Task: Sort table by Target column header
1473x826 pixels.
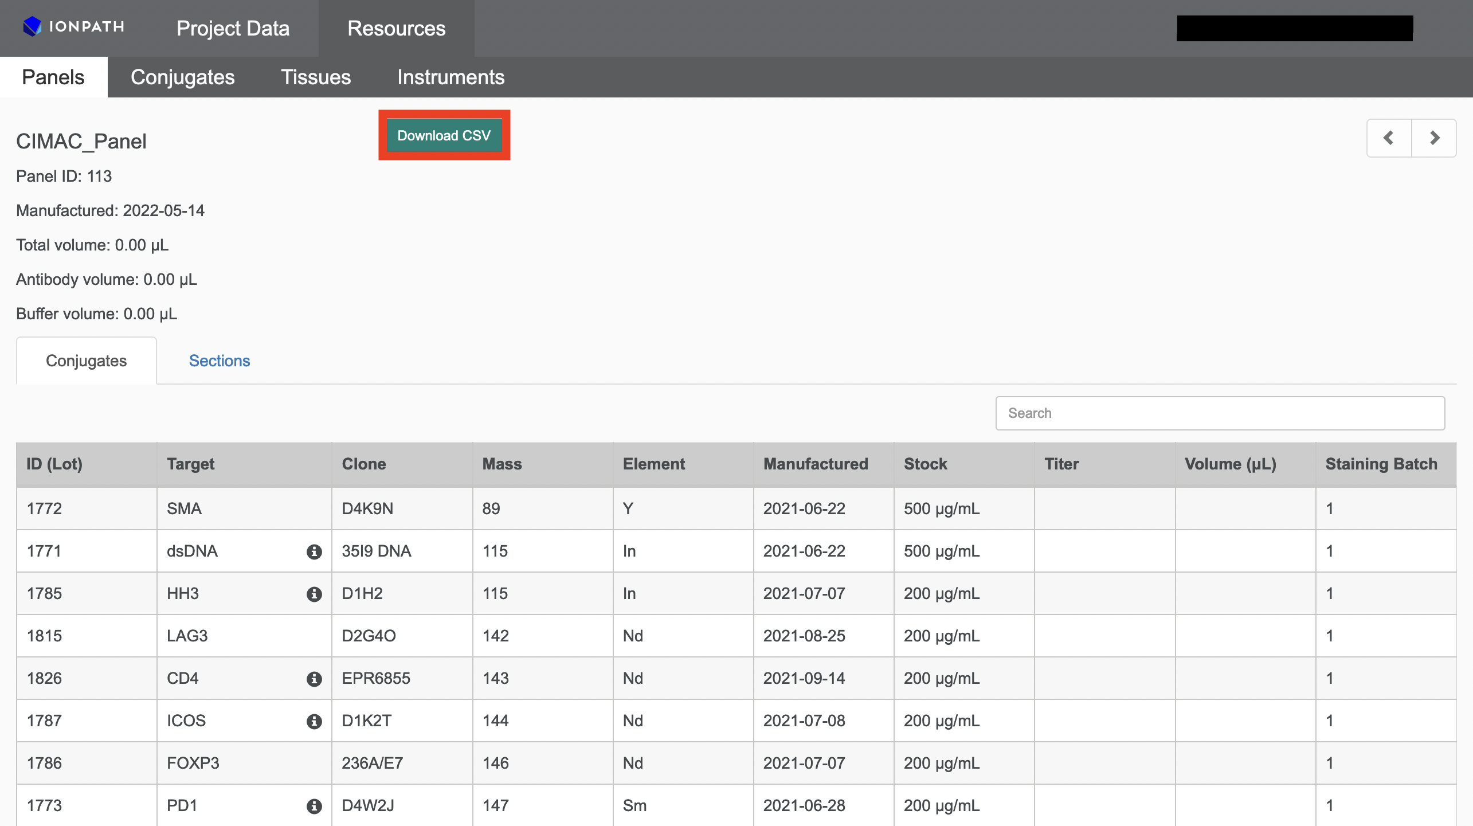Action: pyautogui.click(x=191, y=464)
